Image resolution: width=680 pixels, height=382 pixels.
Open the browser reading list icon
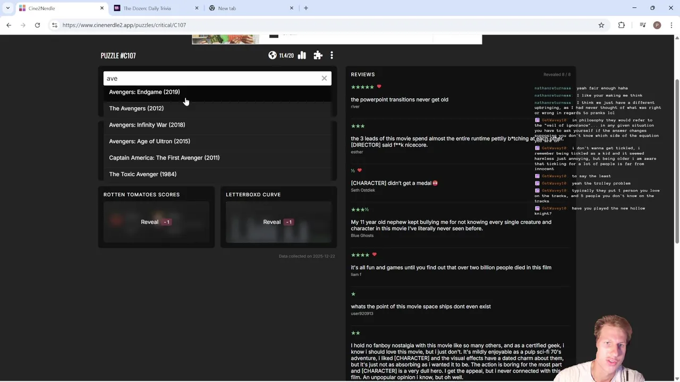pos(642,25)
